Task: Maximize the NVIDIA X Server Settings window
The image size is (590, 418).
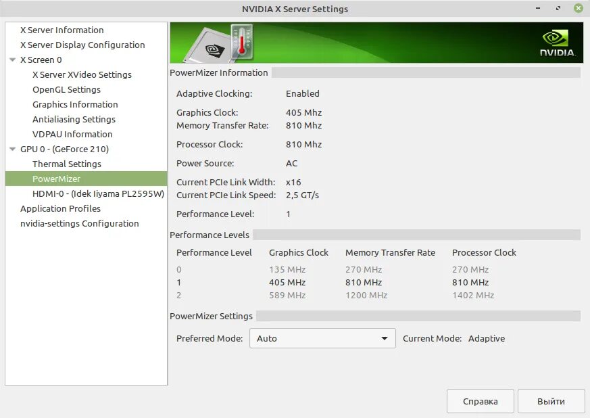Action: (x=558, y=8)
